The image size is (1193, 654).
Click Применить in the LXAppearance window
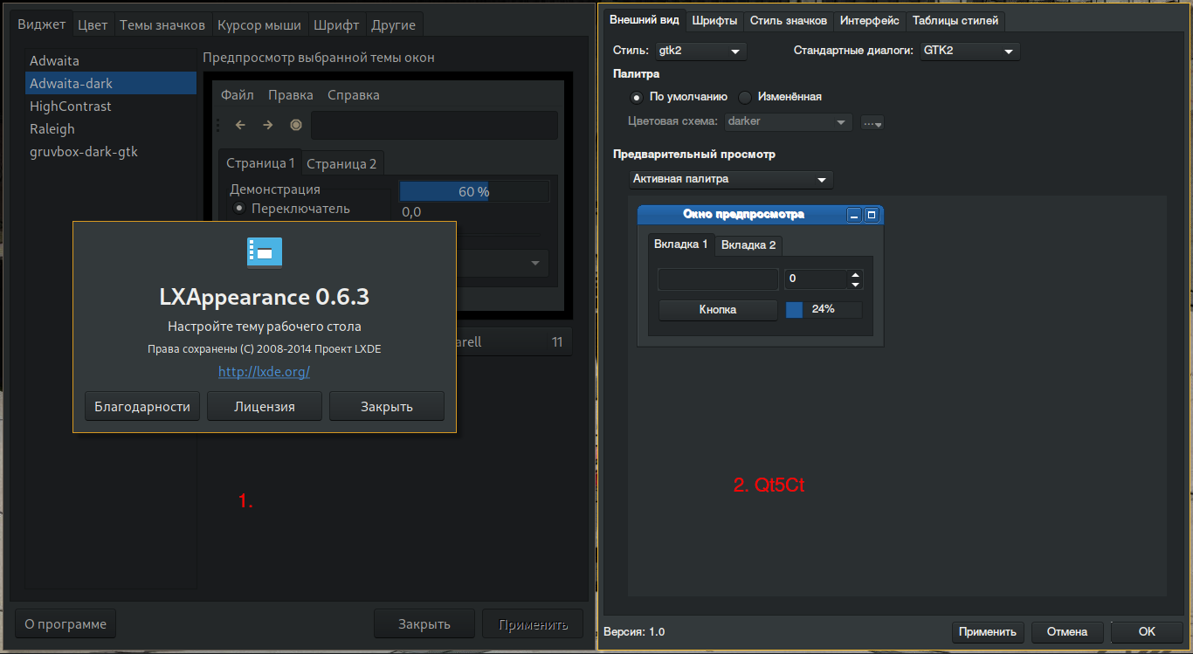pos(533,623)
